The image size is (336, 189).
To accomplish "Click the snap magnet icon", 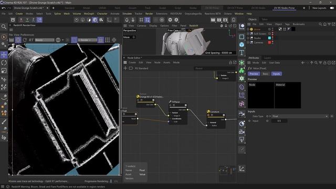I will (x=127, y=20).
